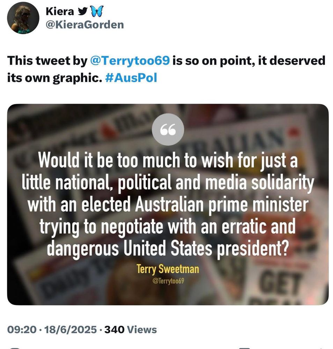The image size is (333, 349).
Task: Click the @Terrytoo69 caption inside the graphic
Action: coord(168,281)
